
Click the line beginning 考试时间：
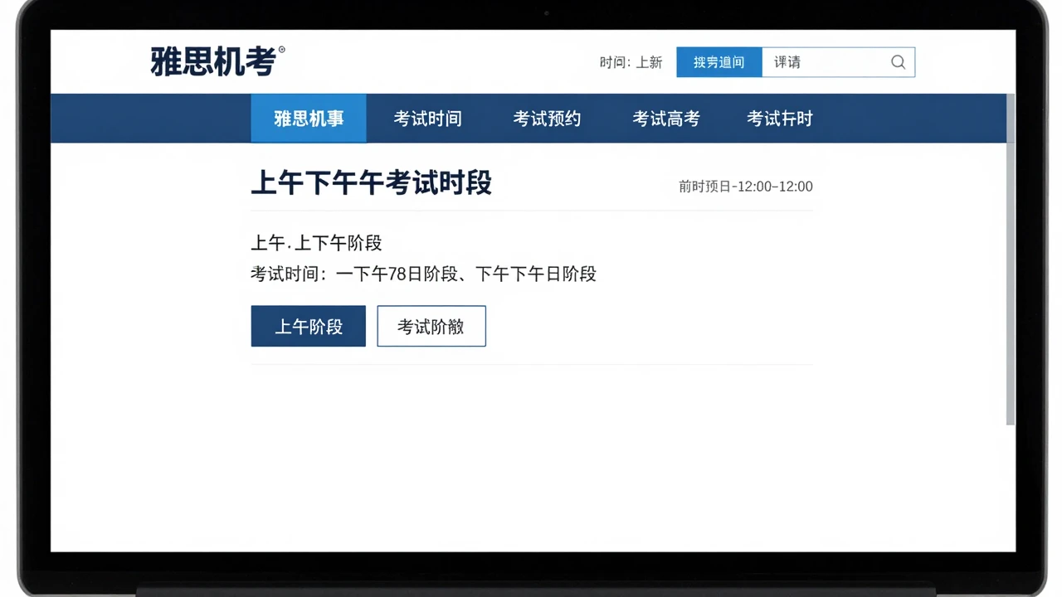click(x=423, y=274)
